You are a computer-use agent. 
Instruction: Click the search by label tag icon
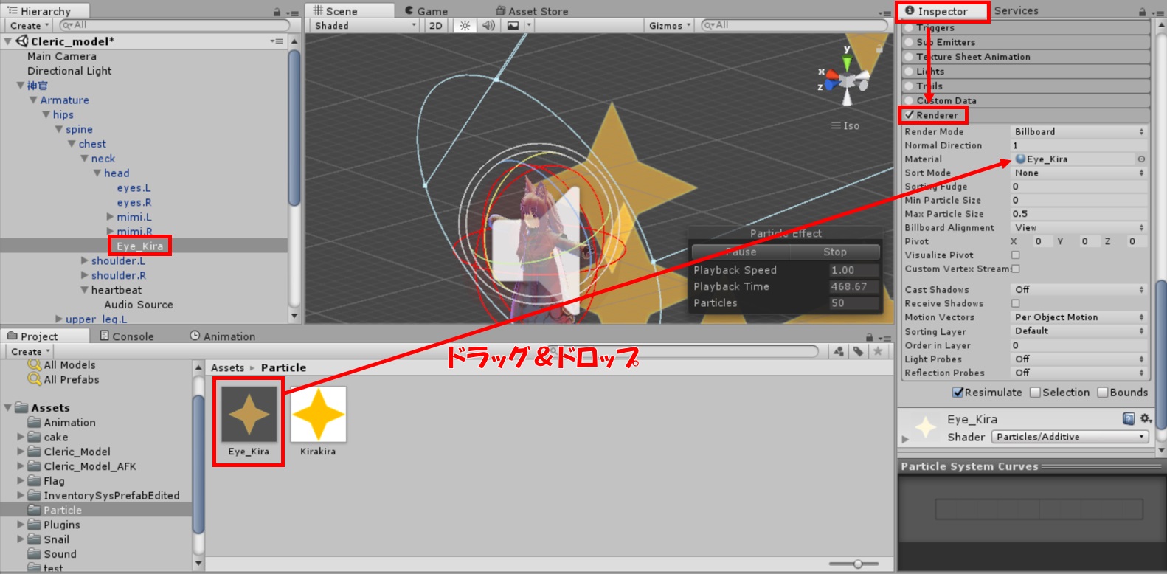tap(858, 351)
